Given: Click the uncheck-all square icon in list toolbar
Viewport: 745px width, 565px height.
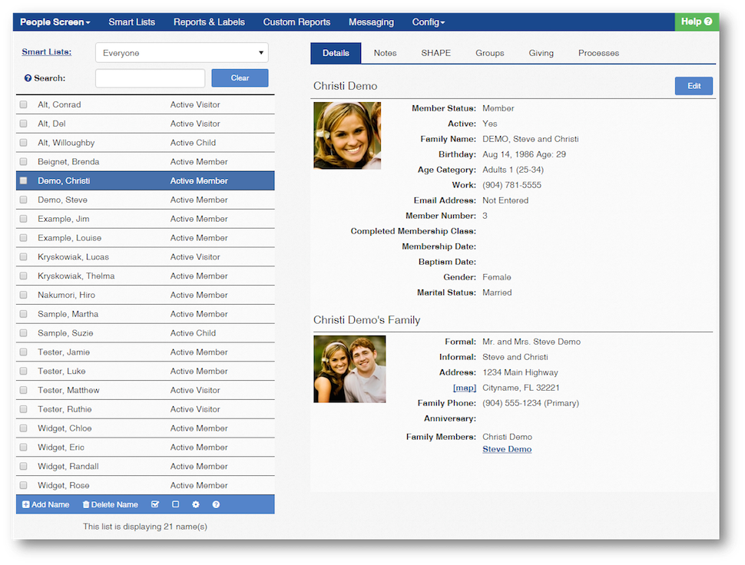Looking at the screenshot, I should pyautogui.click(x=175, y=504).
